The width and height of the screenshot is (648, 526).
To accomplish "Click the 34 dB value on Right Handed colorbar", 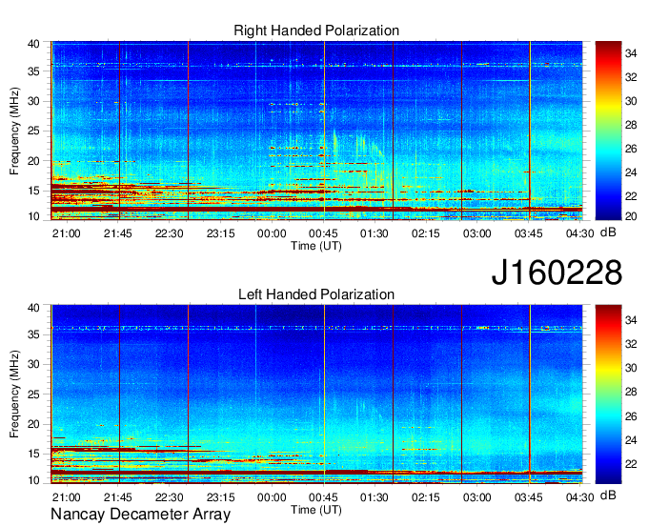I will pyautogui.click(x=631, y=53).
